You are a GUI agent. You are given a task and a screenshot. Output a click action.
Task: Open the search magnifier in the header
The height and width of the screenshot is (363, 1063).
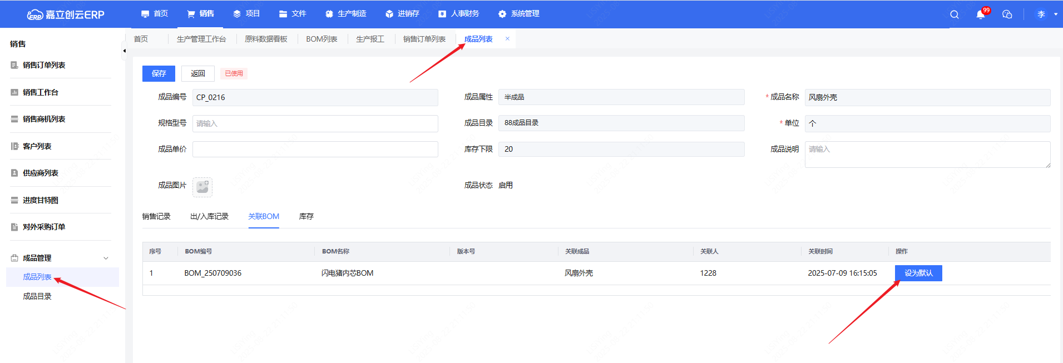[954, 14]
